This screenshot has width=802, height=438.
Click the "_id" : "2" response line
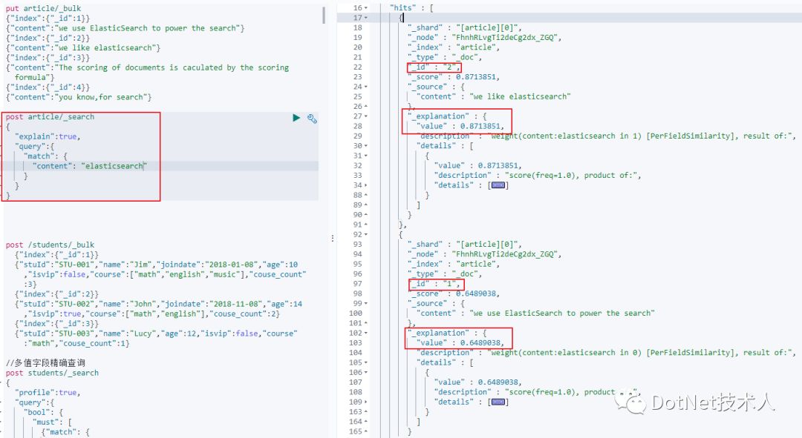434,67
